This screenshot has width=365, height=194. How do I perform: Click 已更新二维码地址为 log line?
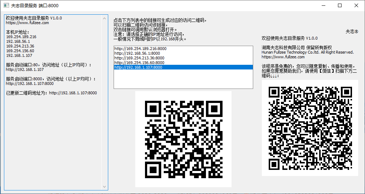click(52, 93)
